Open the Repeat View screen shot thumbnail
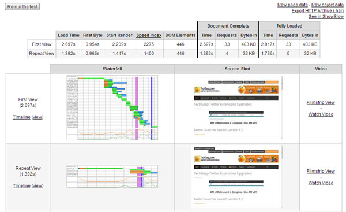The height and width of the screenshot is (212, 346). (237, 176)
